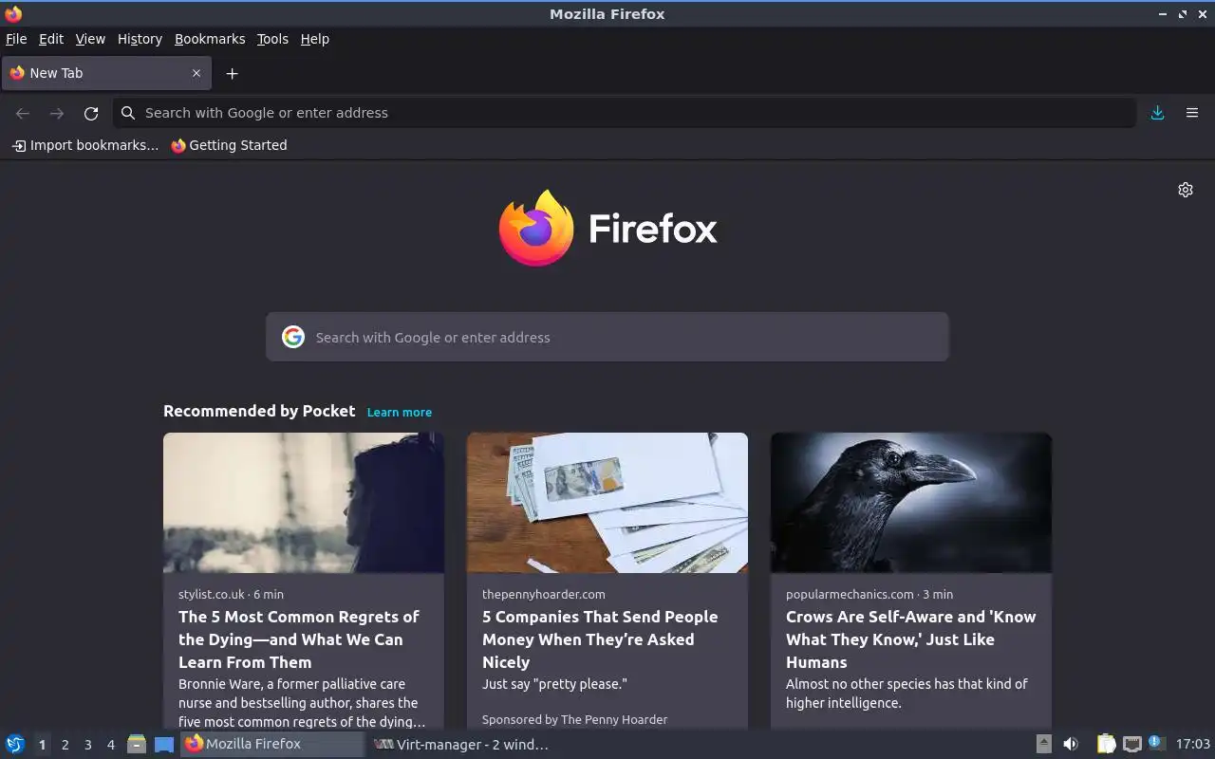Click the Pocket Learn more link
Image resolution: width=1215 pixels, height=759 pixels.
[400, 412]
